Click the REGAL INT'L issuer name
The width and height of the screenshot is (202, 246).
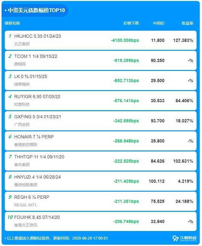point(26,205)
